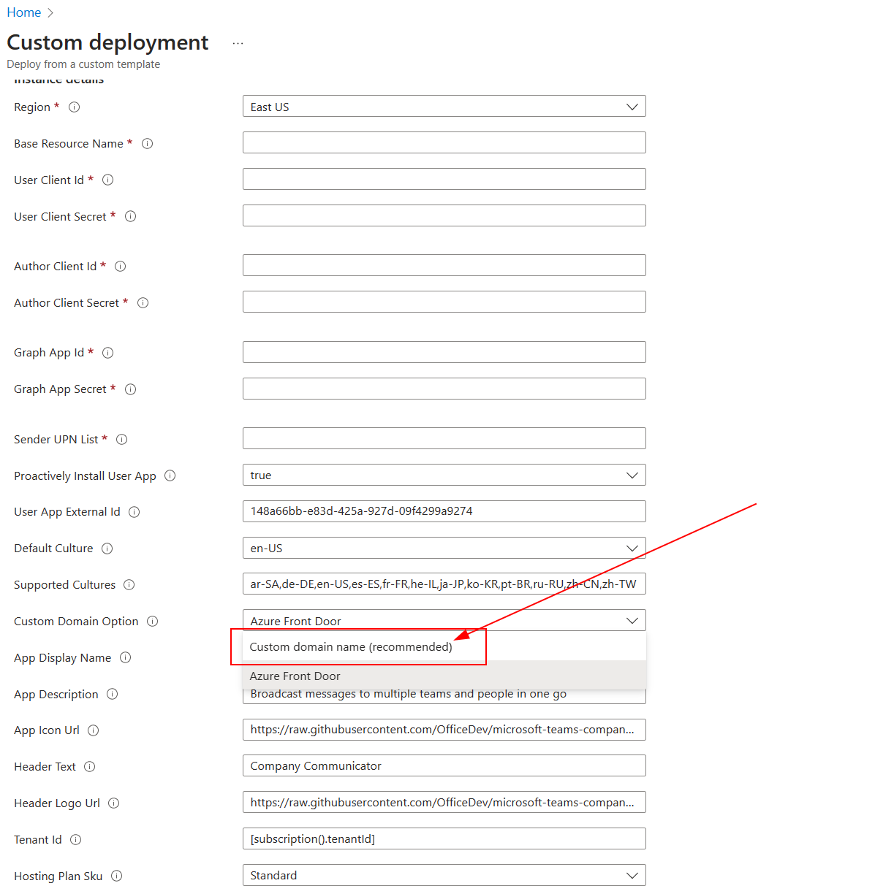The width and height of the screenshot is (875, 894).
Task: Click the Author Client Secret info icon
Action: [x=143, y=302]
